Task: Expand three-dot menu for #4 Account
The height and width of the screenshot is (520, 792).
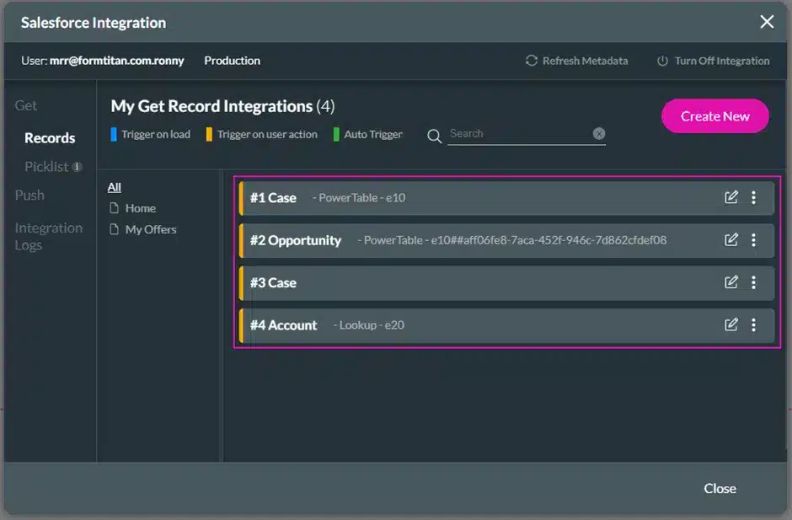Action: click(x=753, y=324)
